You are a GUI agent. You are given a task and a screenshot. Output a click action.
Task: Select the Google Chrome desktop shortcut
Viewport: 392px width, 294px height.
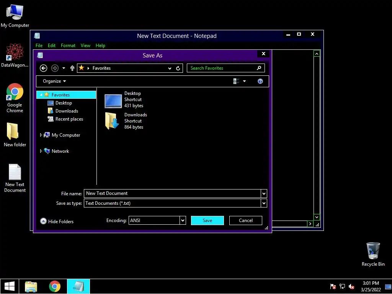[x=15, y=98]
